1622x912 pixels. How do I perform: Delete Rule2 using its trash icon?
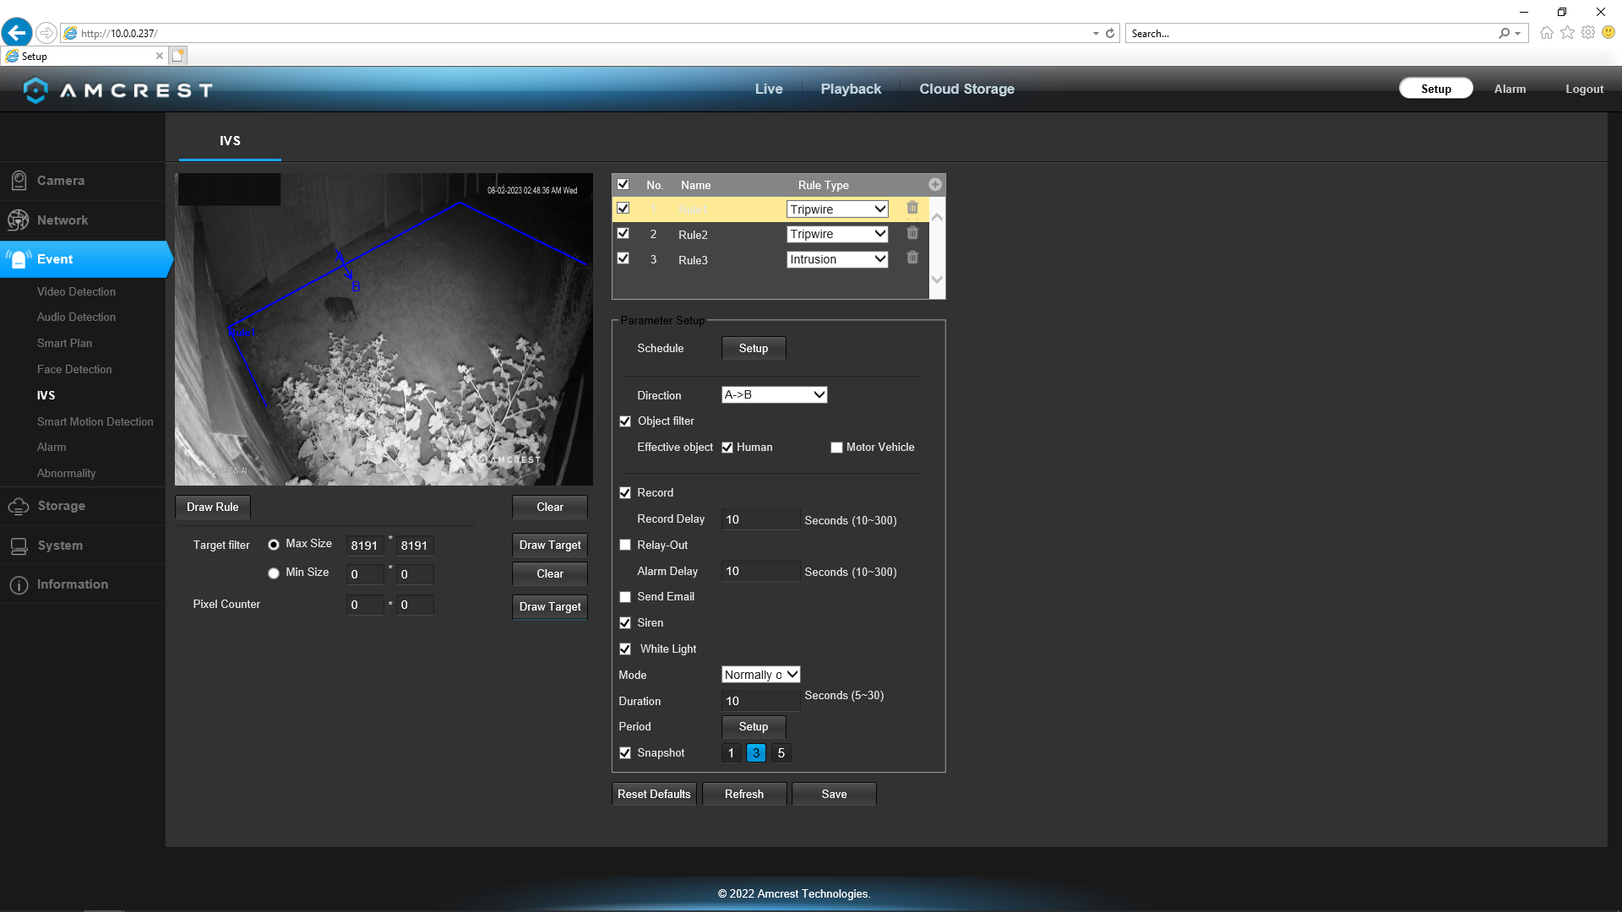point(912,233)
